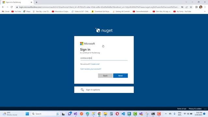Open the Chrome profile avatar
This screenshot has width=208, height=117.
(x=201, y=7)
